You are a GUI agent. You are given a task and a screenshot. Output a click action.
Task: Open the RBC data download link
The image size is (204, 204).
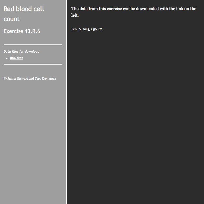coord(17,58)
